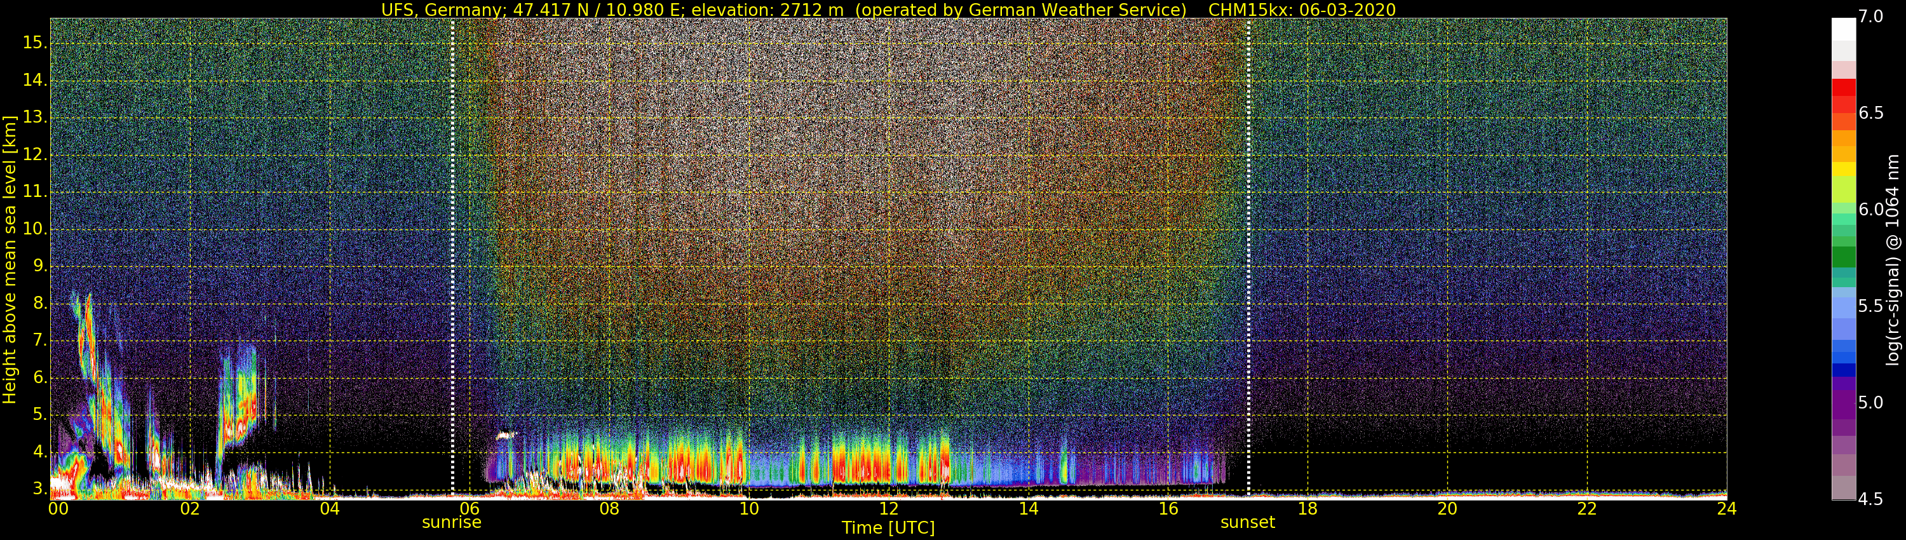Click the CHM15kx: 06-03-2020 title text
This screenshot has width=1906, height=540.
(1302, 10)
